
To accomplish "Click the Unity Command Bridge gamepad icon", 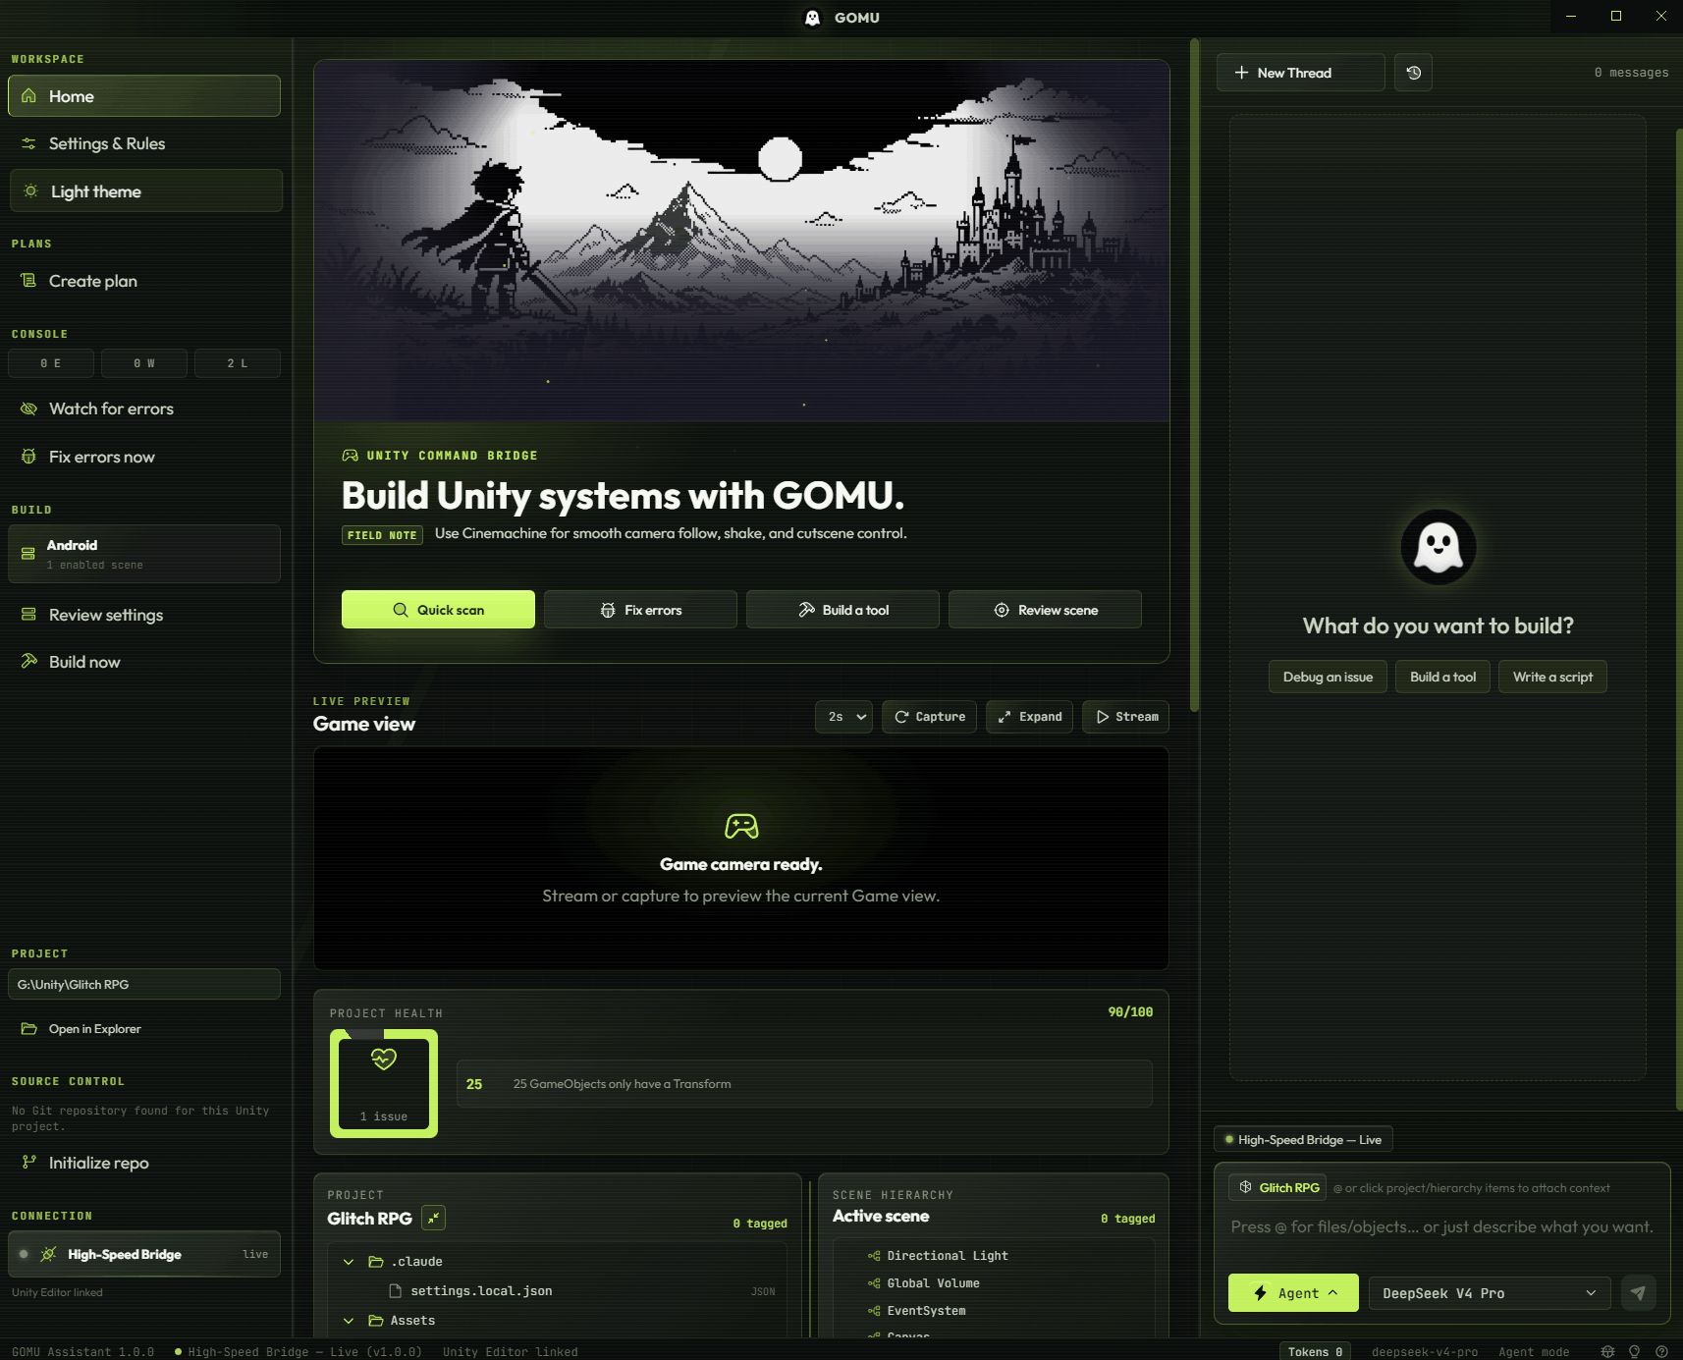I will click(x=350, y=456).
